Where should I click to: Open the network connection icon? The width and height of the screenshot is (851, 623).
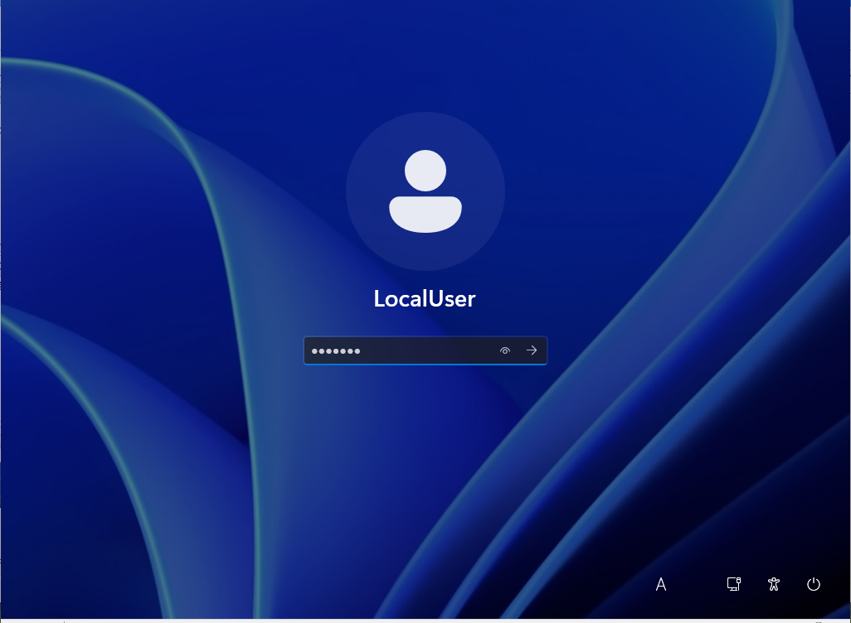(x=734, y=584)
